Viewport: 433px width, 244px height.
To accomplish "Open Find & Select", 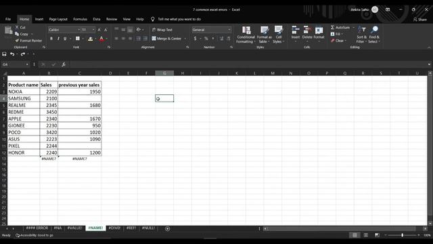I will point(374,35).
